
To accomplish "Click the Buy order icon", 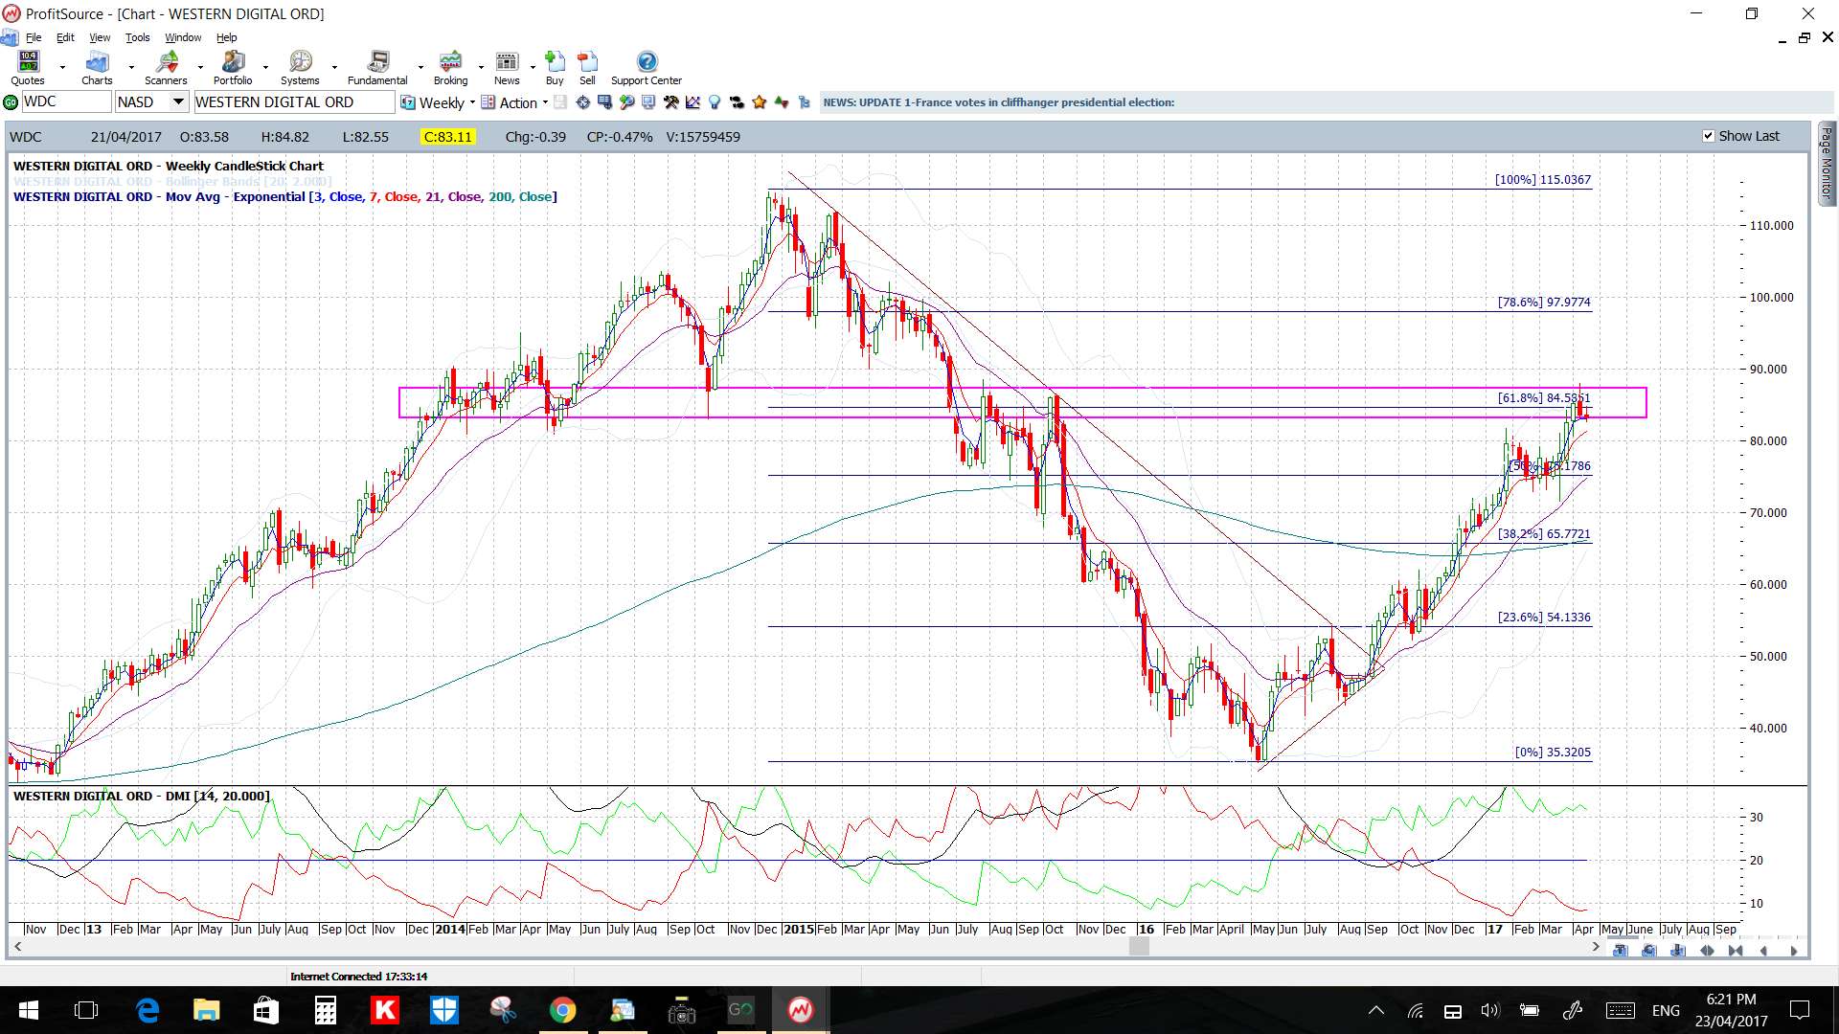I will [x=555, y=68].
